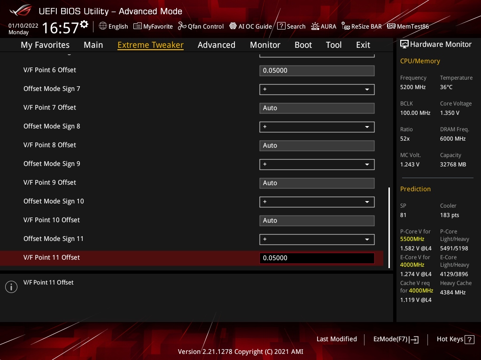Click V/F Point 9 Offset Auto field
The height and width of the screenshot is (360, 481).
pos(317,183)
